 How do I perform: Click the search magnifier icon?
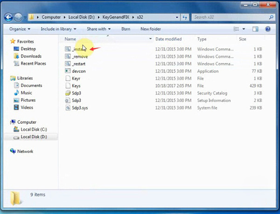pos(271,17)
